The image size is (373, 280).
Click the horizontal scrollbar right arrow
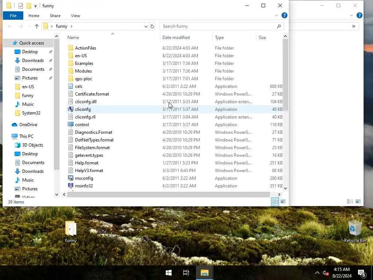pos(279,195)
